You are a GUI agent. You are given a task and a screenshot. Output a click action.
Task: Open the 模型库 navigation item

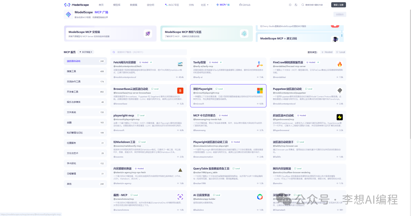(x=117, y=5)
